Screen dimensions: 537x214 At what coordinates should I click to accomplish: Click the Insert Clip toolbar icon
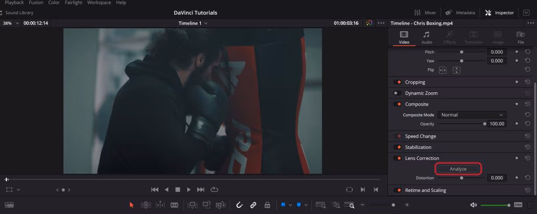click(192, 205)
